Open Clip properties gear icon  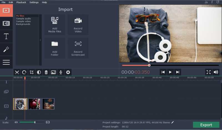[68, 72]
